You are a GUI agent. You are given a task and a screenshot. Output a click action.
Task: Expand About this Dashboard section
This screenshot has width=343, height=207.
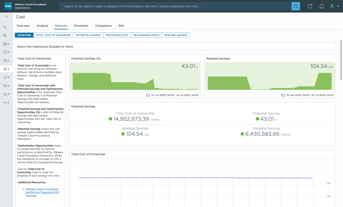point(175,46)
